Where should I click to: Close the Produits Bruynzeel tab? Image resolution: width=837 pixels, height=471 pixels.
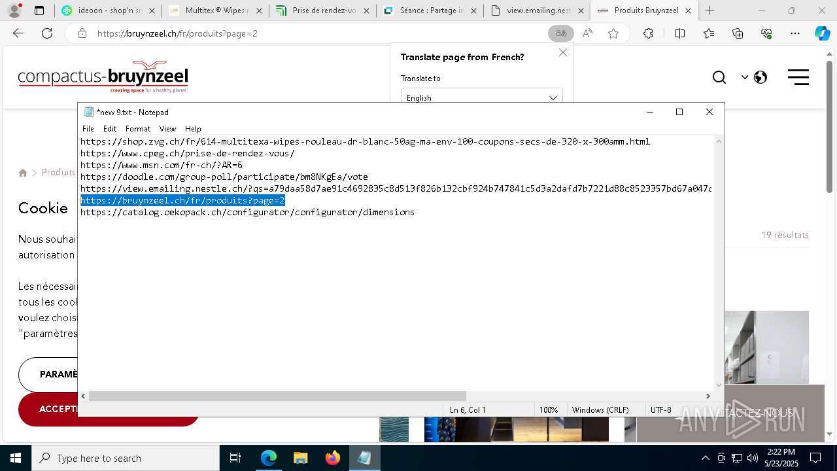click(x=688, y=10)
